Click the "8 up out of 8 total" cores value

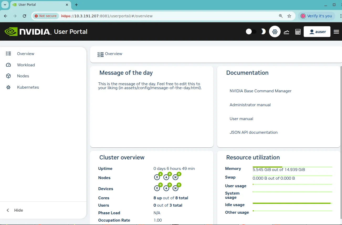tap(171, 198)
